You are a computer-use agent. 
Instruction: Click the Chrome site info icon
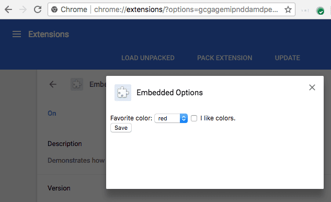tap(54, 9)
